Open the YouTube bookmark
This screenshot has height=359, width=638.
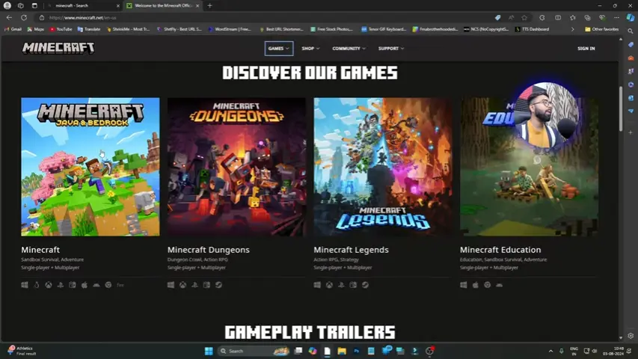pos(61,29)
